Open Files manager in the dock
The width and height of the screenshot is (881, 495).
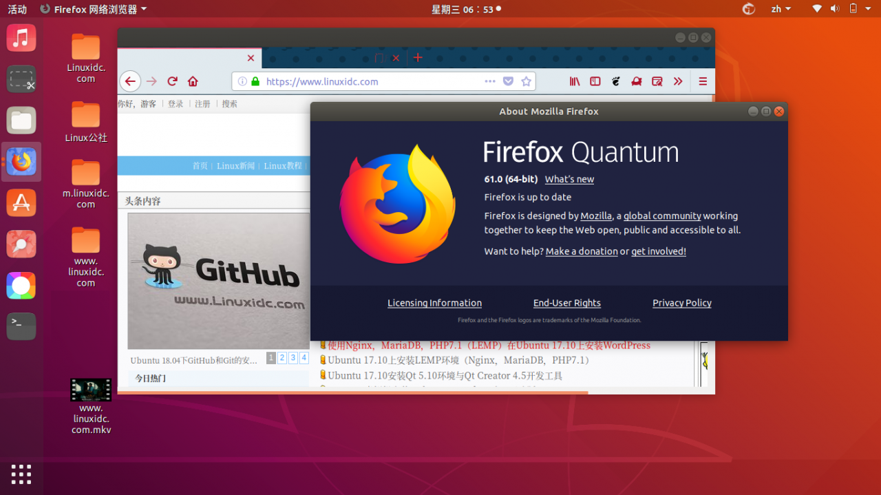tap(21, 120)
